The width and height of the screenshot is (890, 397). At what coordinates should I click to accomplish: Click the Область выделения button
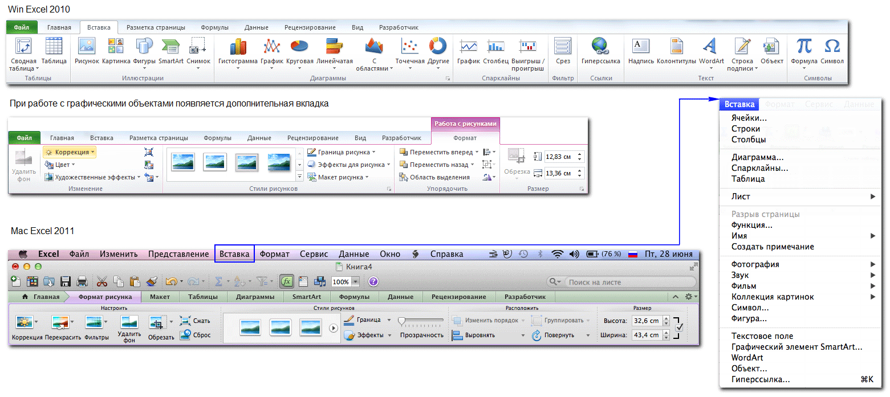pyautogui.click(x=434, y=177)
